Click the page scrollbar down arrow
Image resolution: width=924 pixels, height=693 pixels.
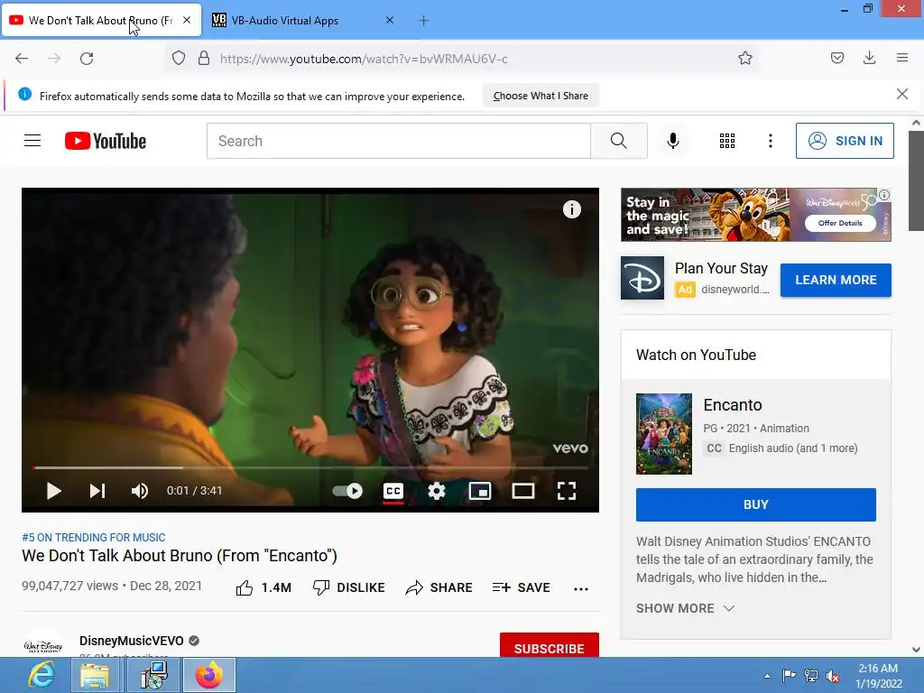(x=916, y=650)
